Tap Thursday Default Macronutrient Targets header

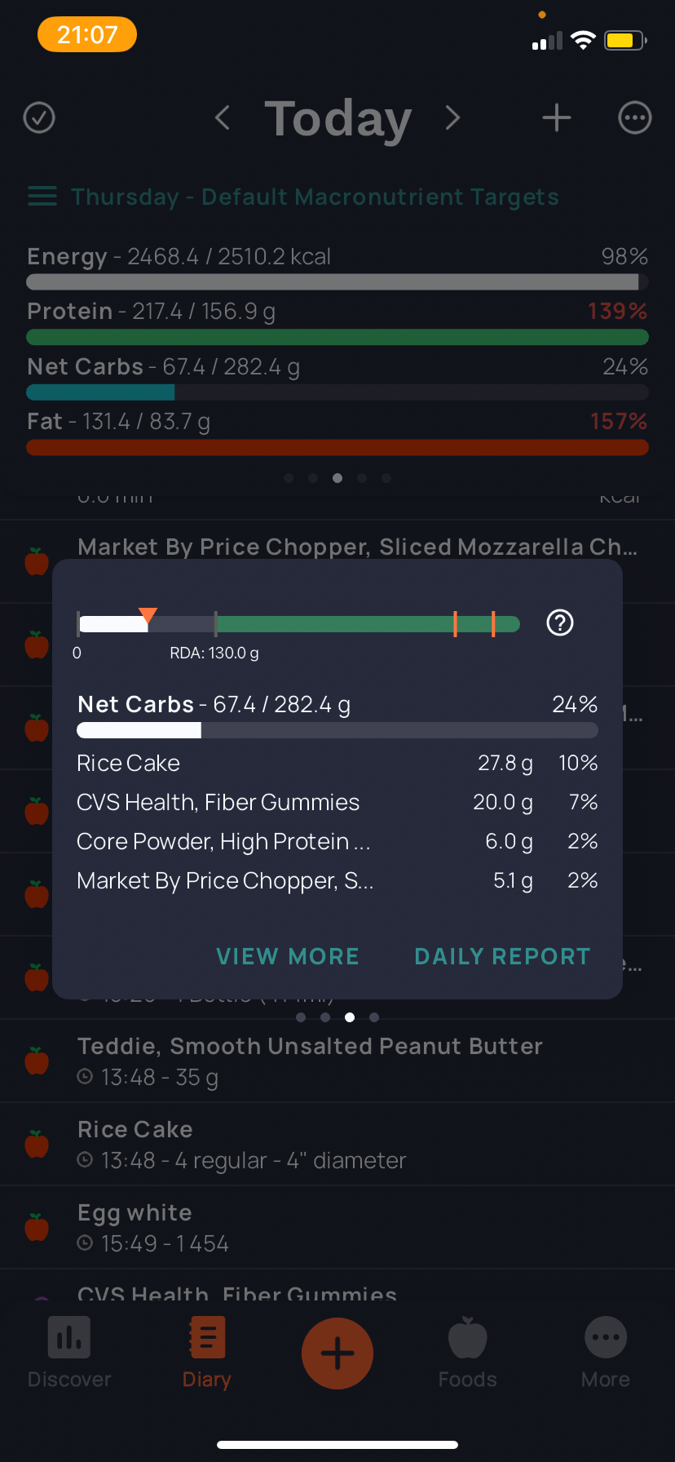[x=315, y=197]
